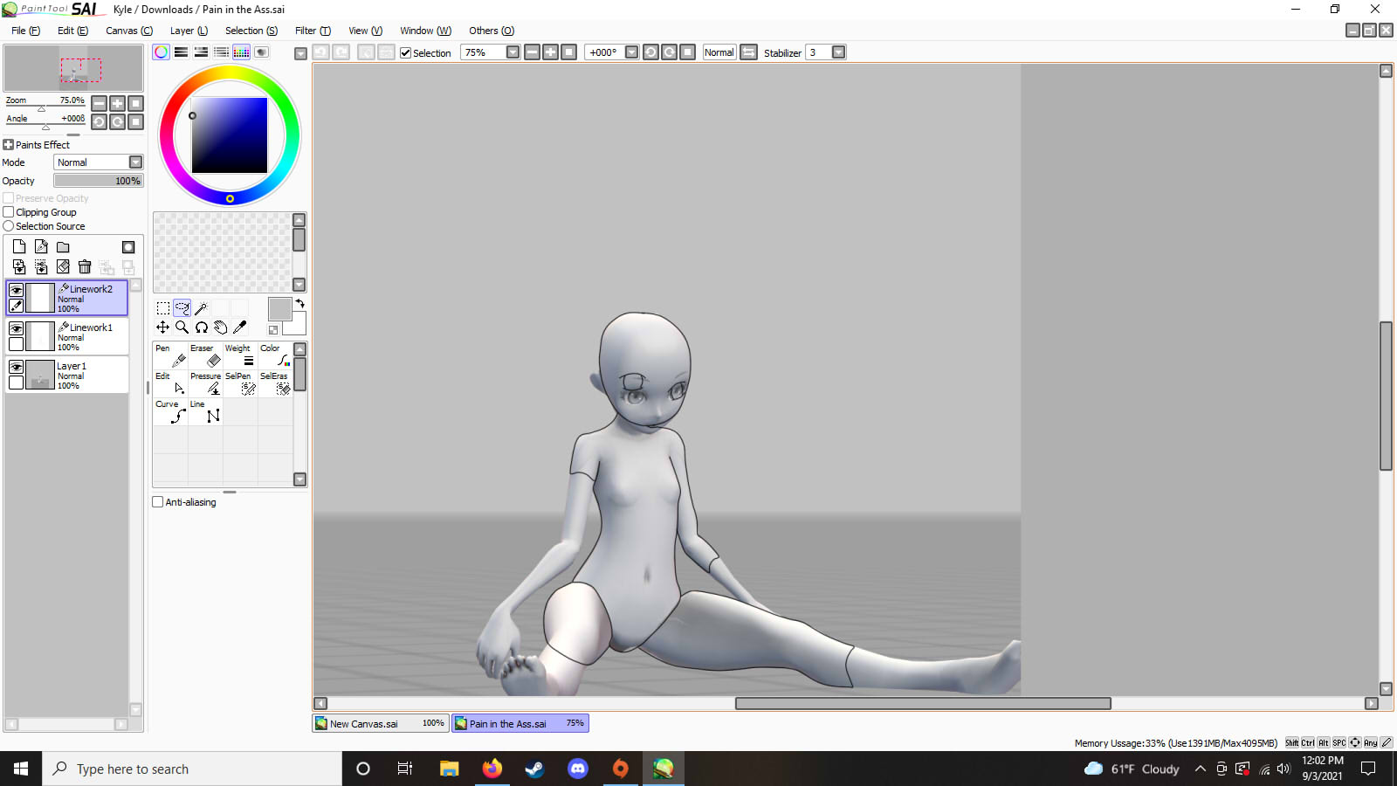Select the Lasso selection tool

point(182,308)
